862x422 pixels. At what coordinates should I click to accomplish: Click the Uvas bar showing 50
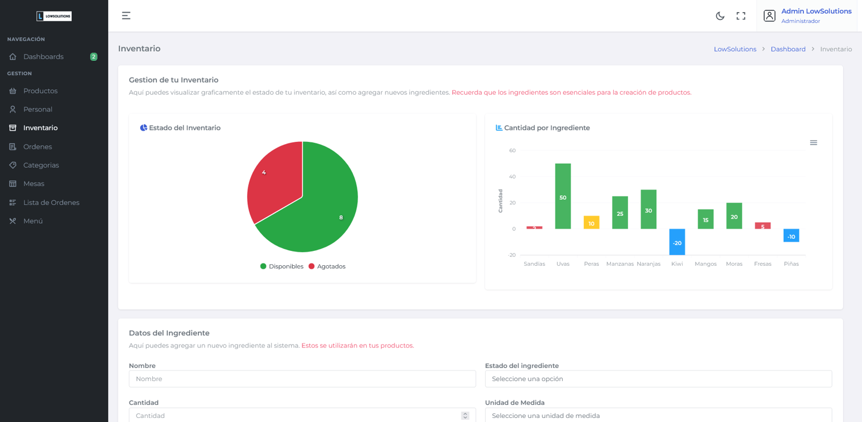pos(563,196)
